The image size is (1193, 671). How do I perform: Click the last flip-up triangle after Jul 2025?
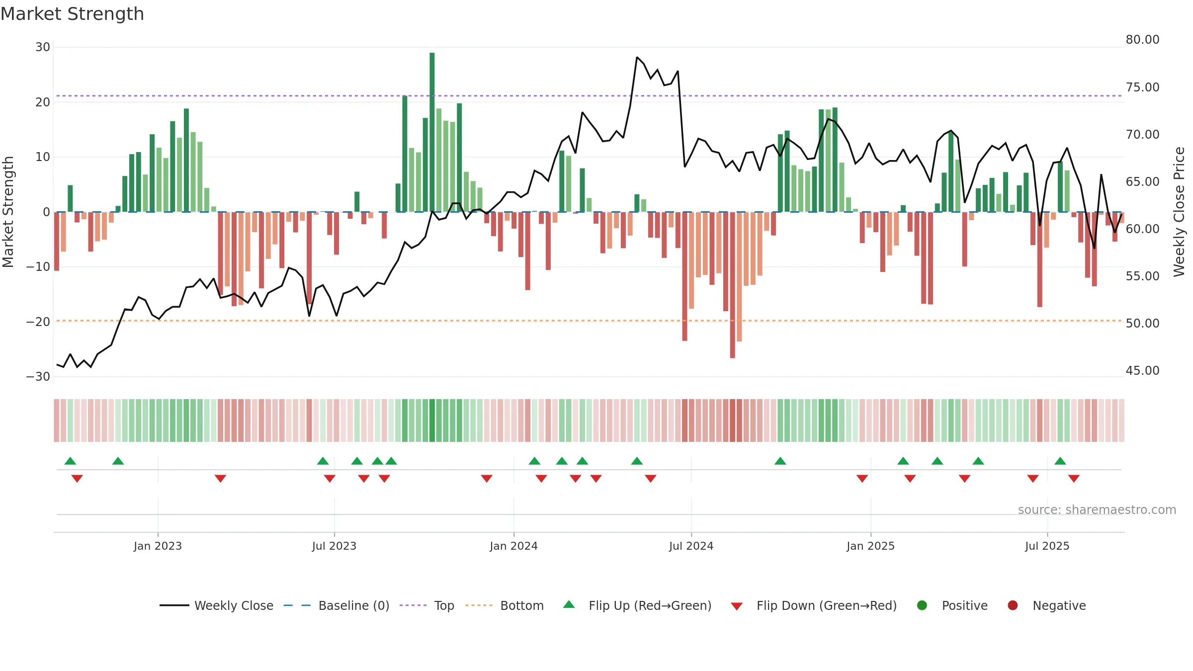pyautogui.click(x=1060, y=461)
